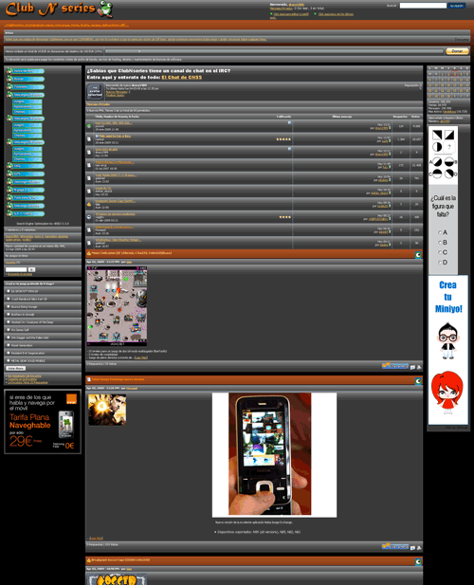
Task: Click the orange hot-thread icon in thread list
Action: [89, 204]
